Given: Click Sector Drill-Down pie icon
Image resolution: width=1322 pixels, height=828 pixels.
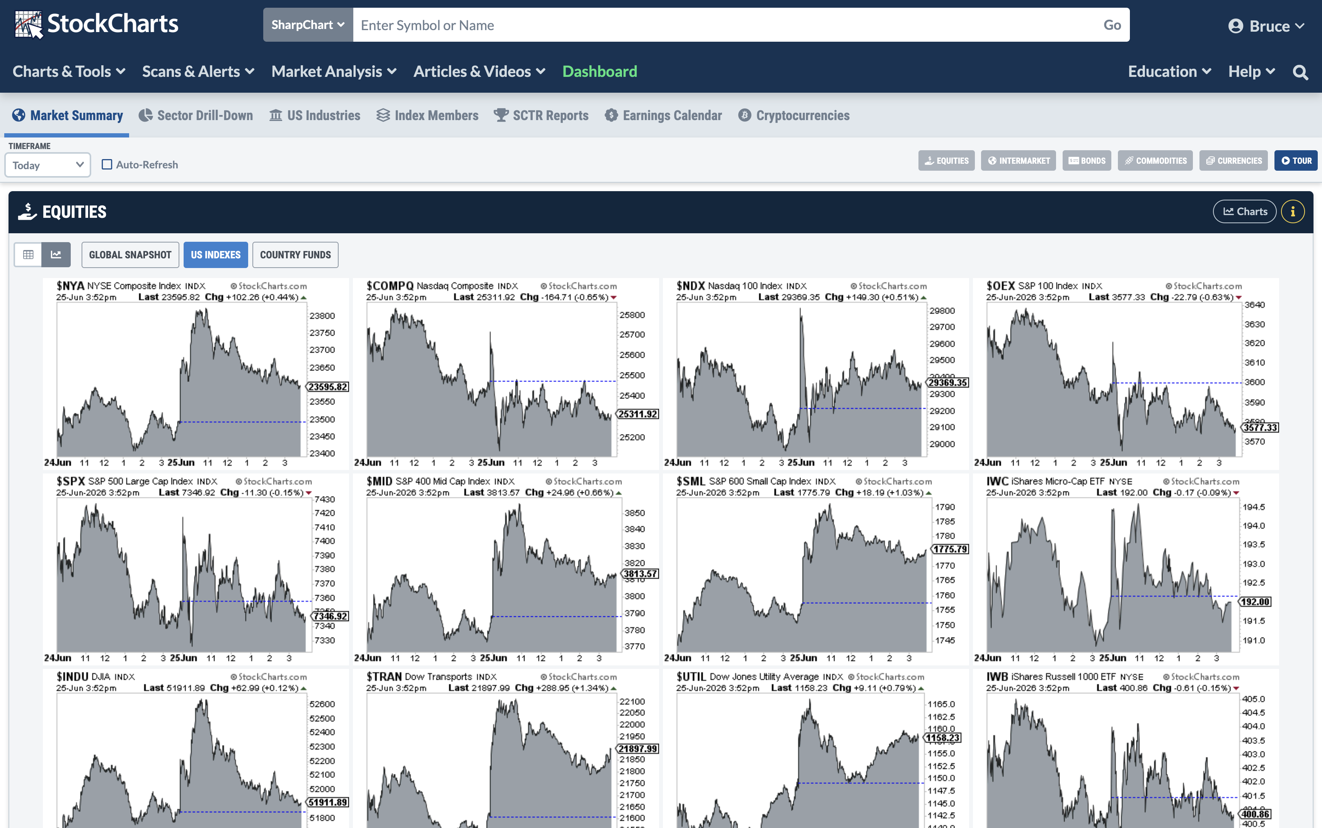Looking at the screenshot, I should coord(145,115).
